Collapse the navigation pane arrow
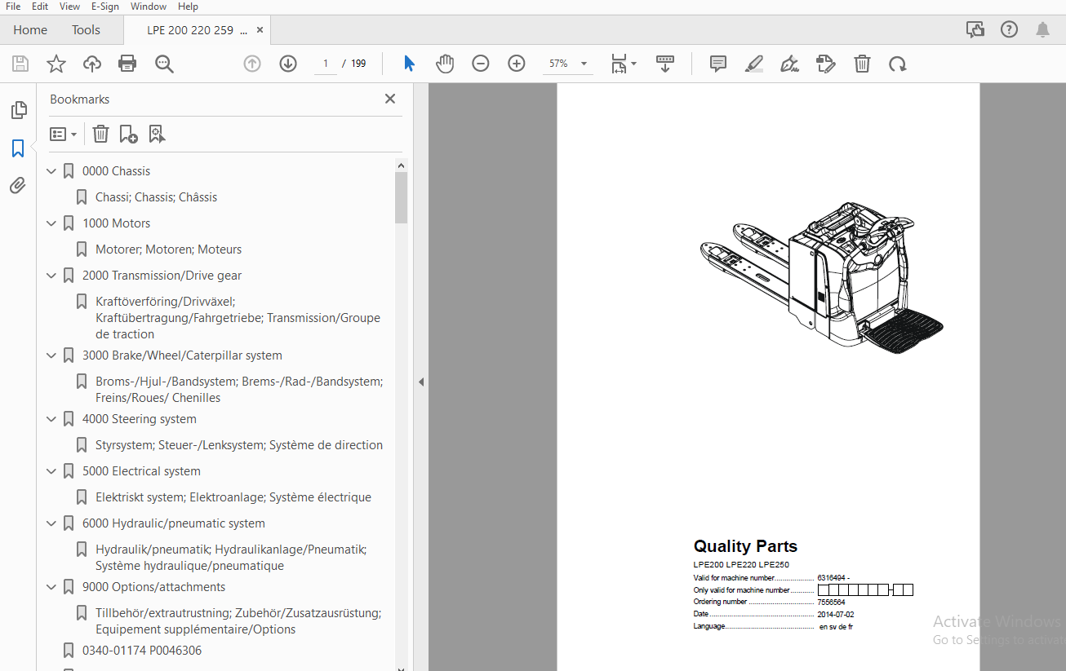This screenshot has height=671, width=1066. [421, 382]
